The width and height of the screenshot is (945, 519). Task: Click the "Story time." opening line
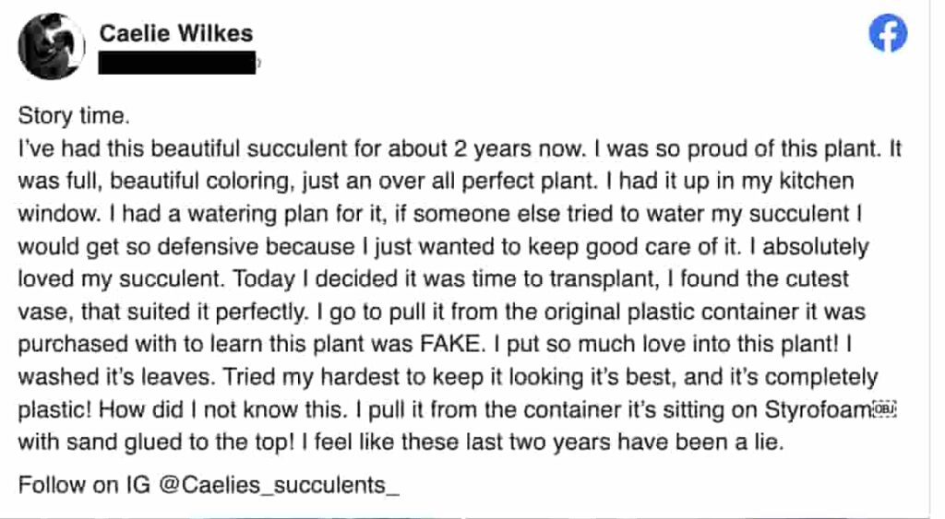[74, 115]
